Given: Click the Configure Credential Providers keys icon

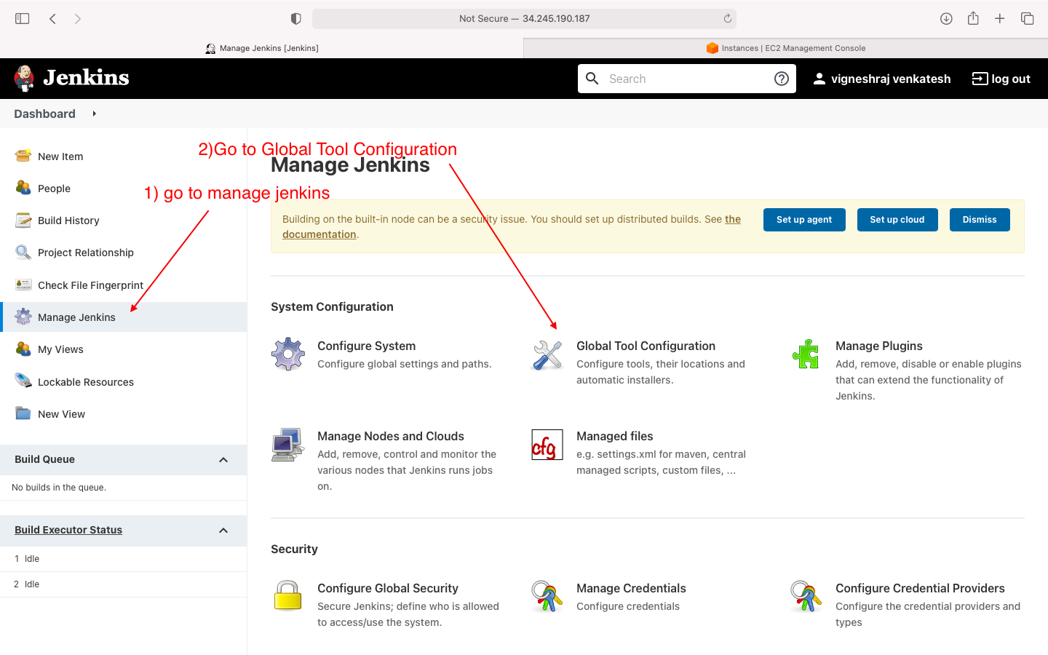Looking at the screenshot, I should coord(806,596).
